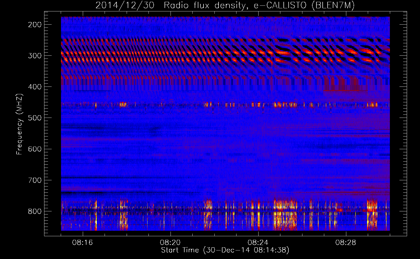Click the 08:28 time tick label
This screenshot has width=420, height=259.
point(346,243)
